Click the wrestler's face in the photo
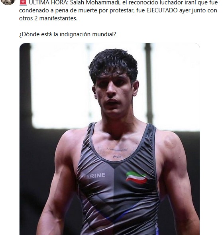Screen dimensions: 224x235 [x=114, y=94]
